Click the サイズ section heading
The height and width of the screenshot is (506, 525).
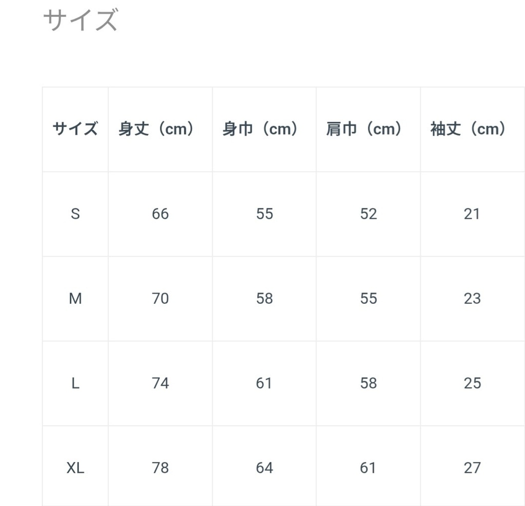[x=80, y=20]
